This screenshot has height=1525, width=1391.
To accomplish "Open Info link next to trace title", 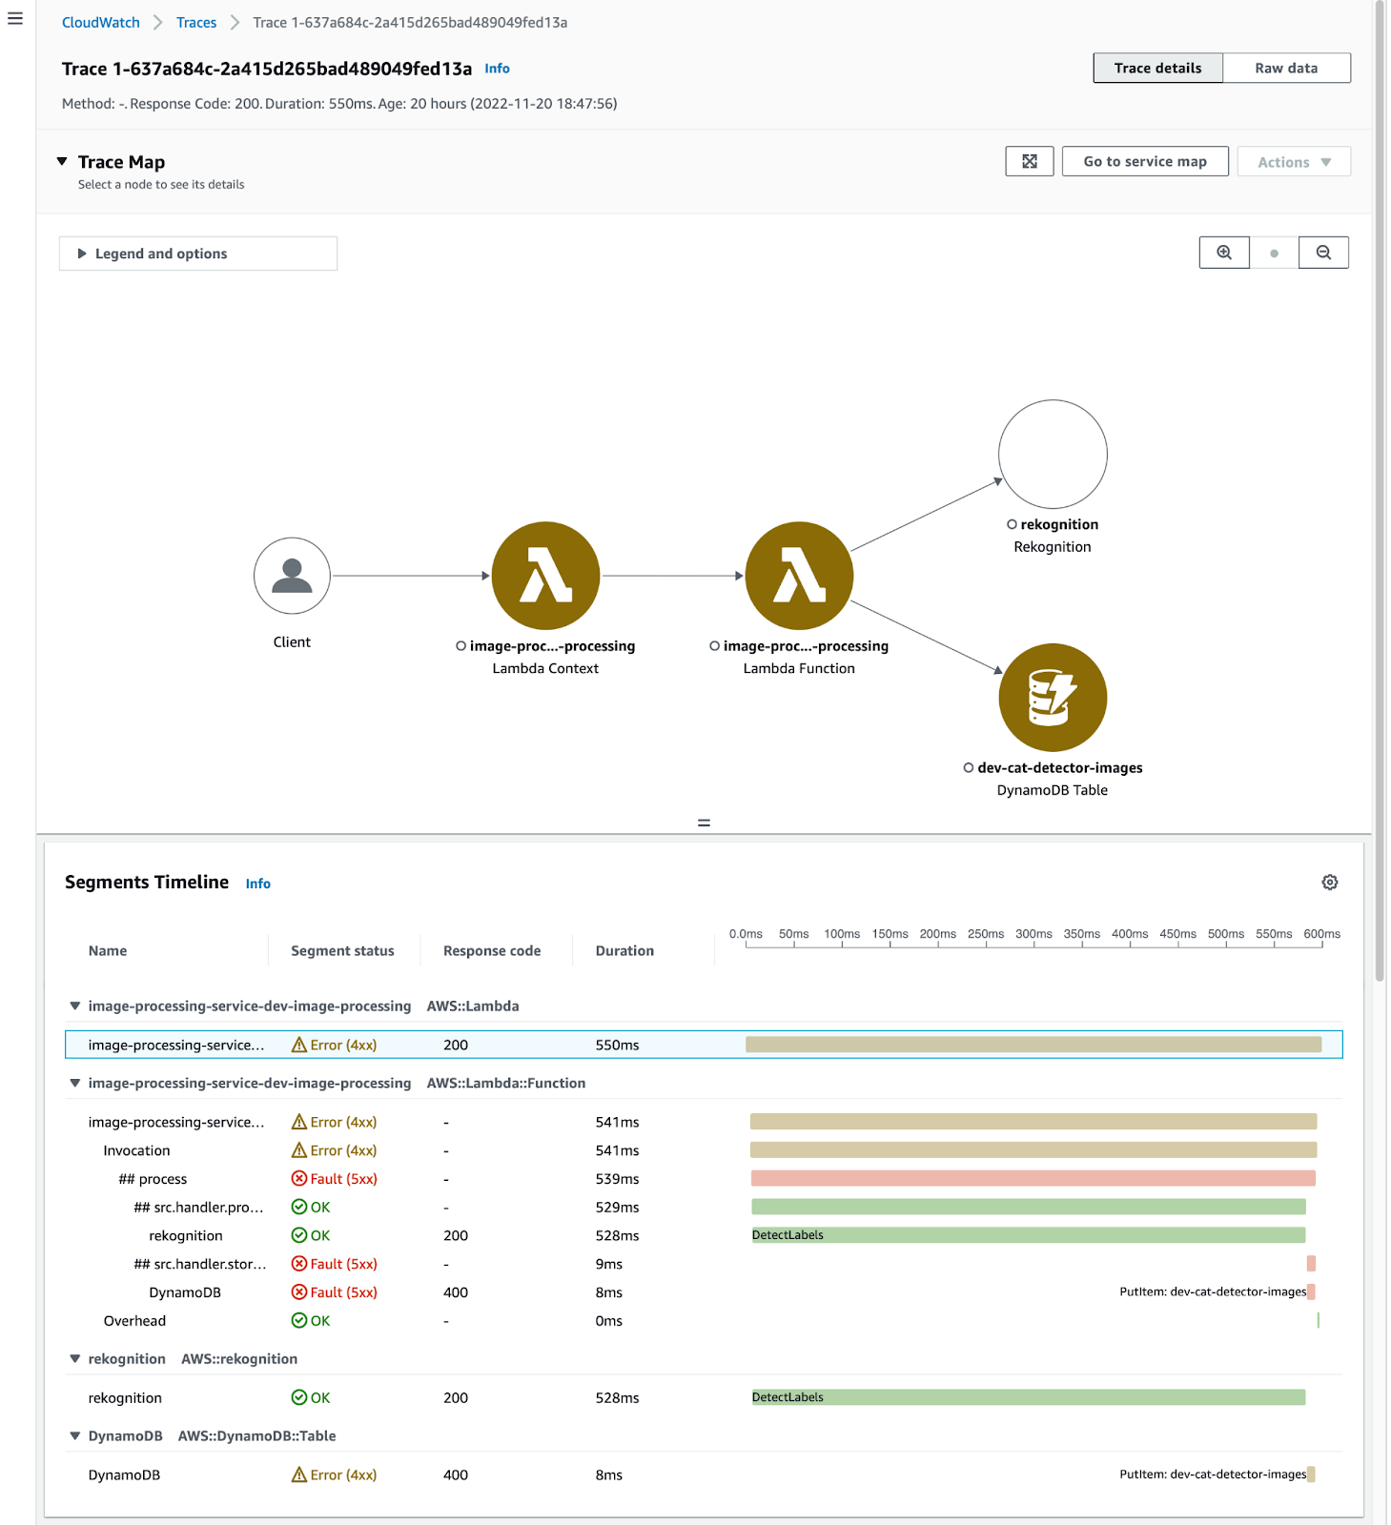I will [497, 69].
